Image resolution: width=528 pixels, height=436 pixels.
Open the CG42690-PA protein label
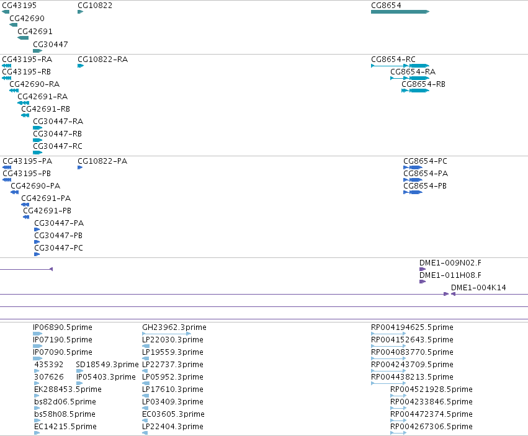point(36,186)
